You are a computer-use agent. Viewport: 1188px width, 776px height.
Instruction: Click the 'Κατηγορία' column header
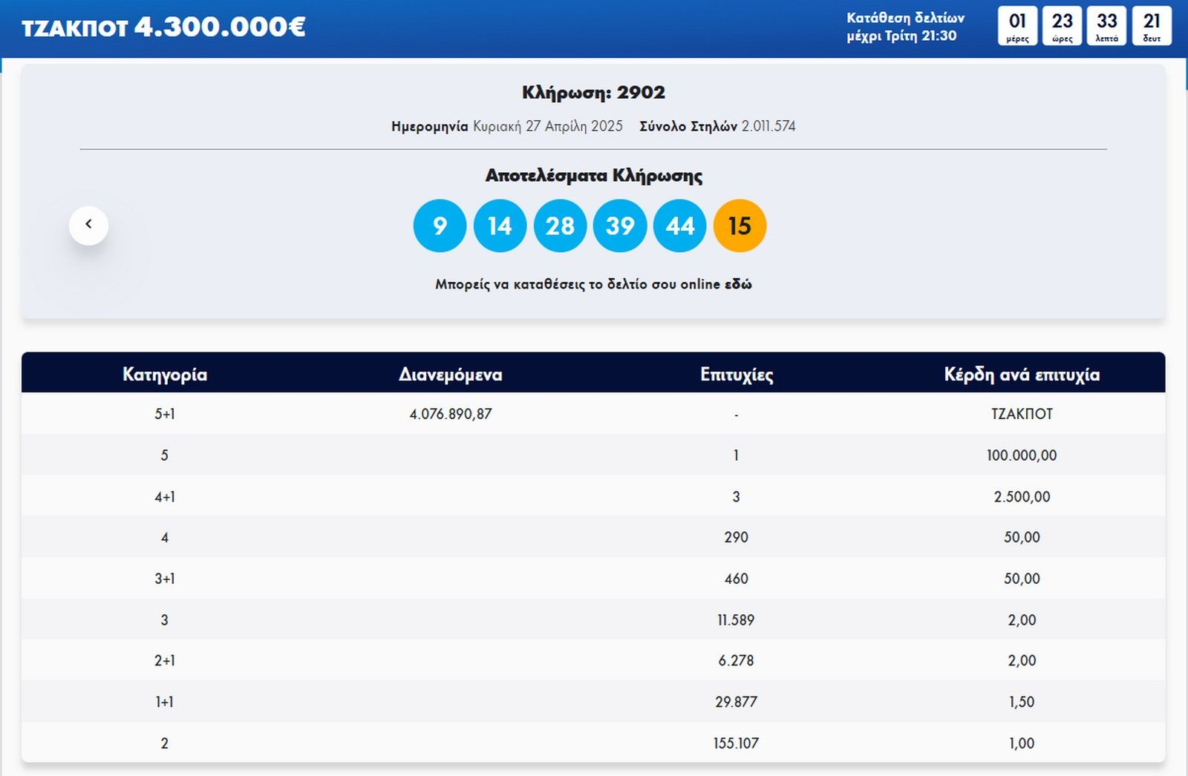coord(165,374)
